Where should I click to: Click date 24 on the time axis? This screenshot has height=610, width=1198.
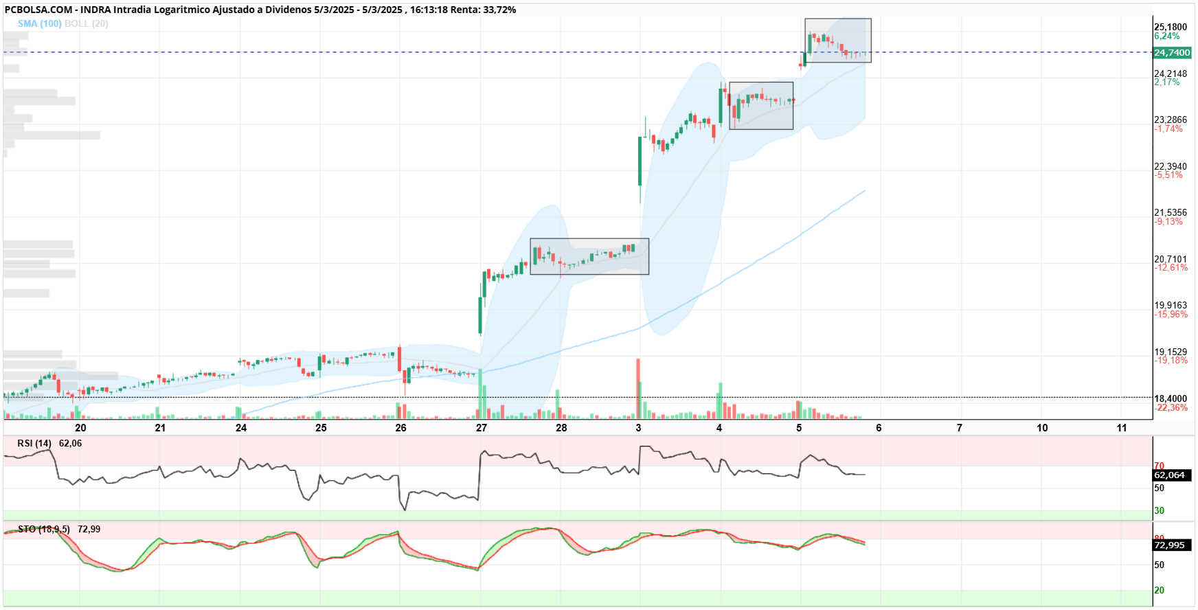point(241,428)
